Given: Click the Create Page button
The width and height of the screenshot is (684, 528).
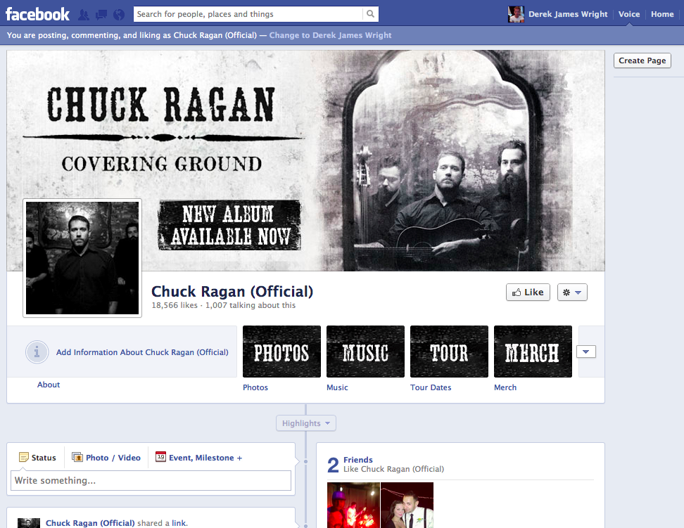Looking at the screenshot, I should tap(642, 60).
